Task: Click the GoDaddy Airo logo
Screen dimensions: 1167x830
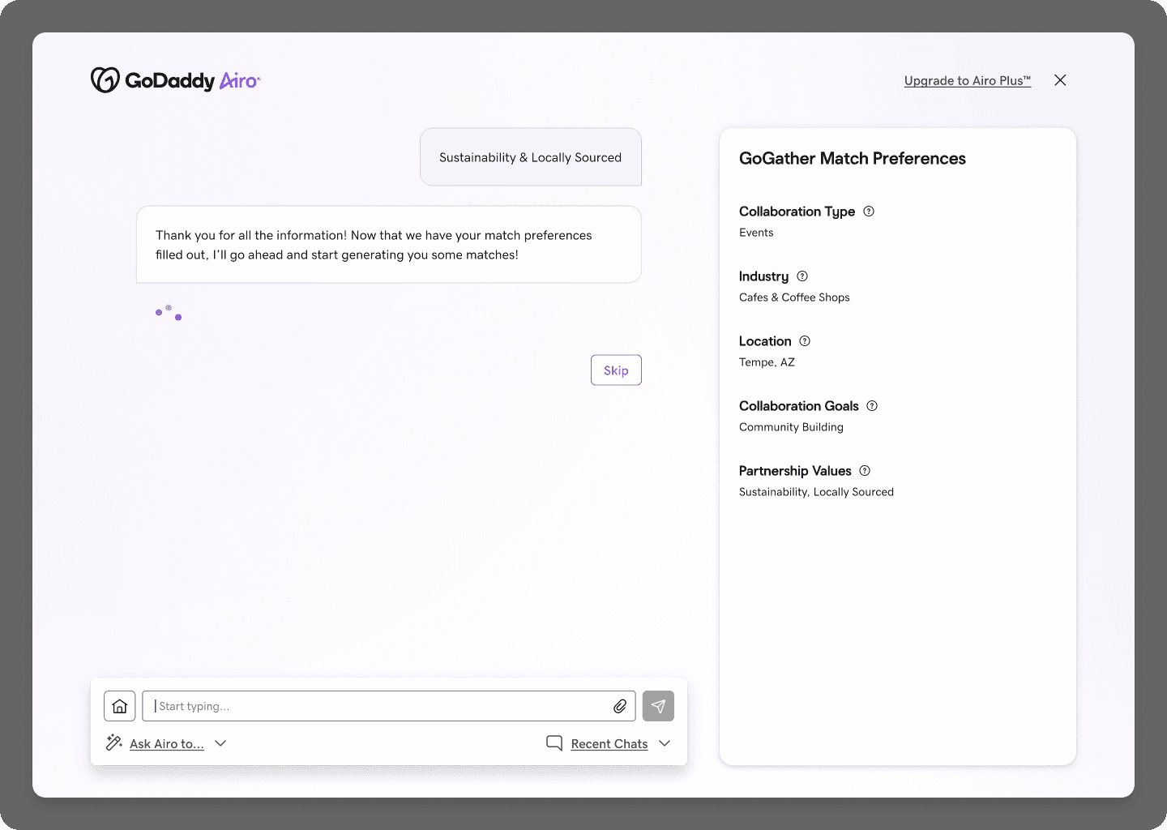Action: pos(175,80)
